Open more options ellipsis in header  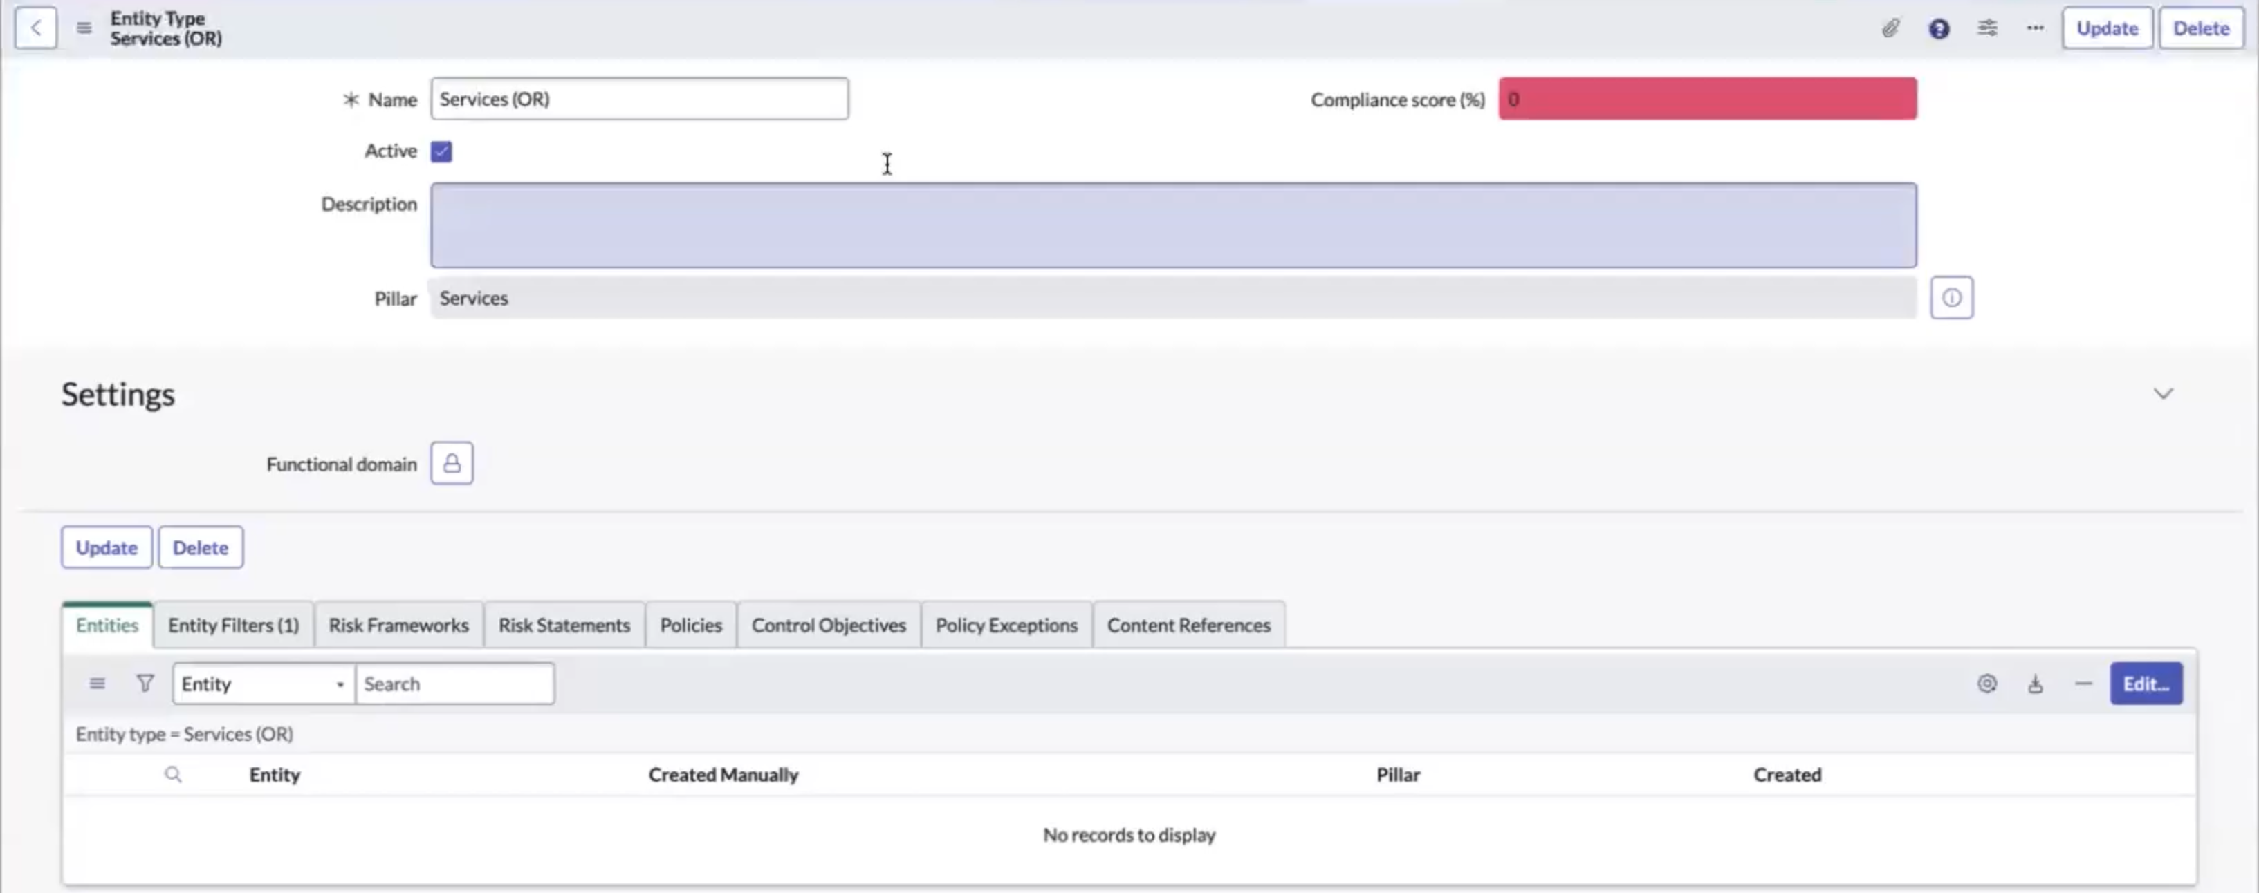coord(2036,28)
